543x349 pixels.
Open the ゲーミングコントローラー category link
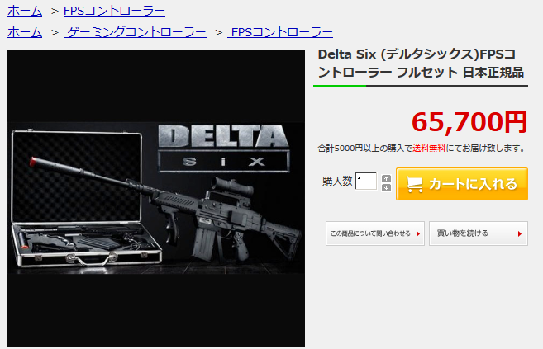click(135, 32)
